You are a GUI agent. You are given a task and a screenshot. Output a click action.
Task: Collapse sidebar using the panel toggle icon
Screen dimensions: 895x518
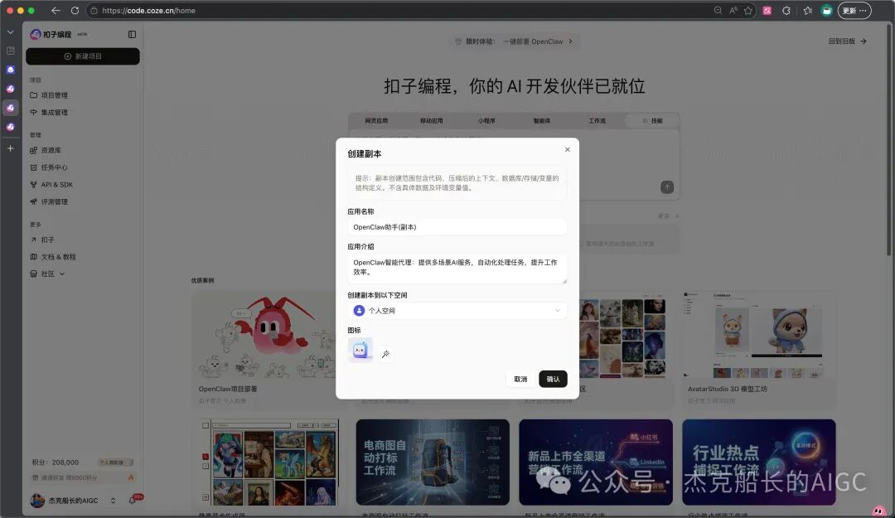pyautogui.click(x=132, y=34)
